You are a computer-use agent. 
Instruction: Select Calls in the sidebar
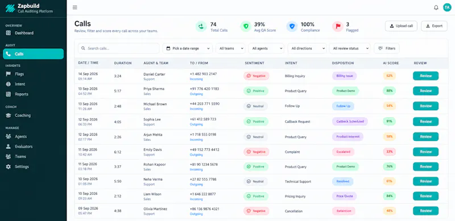[x=34, y=54]
